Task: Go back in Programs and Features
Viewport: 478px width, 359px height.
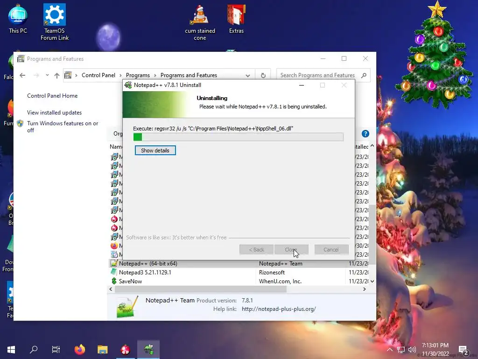Action: 22,75
